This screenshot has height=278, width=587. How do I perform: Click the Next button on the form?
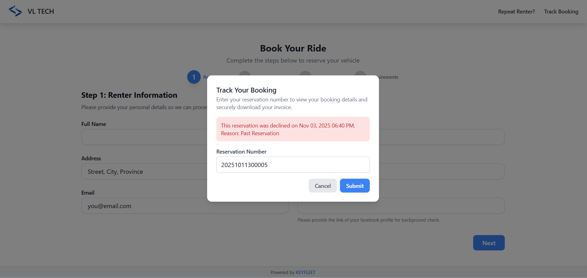coord(489,243)
